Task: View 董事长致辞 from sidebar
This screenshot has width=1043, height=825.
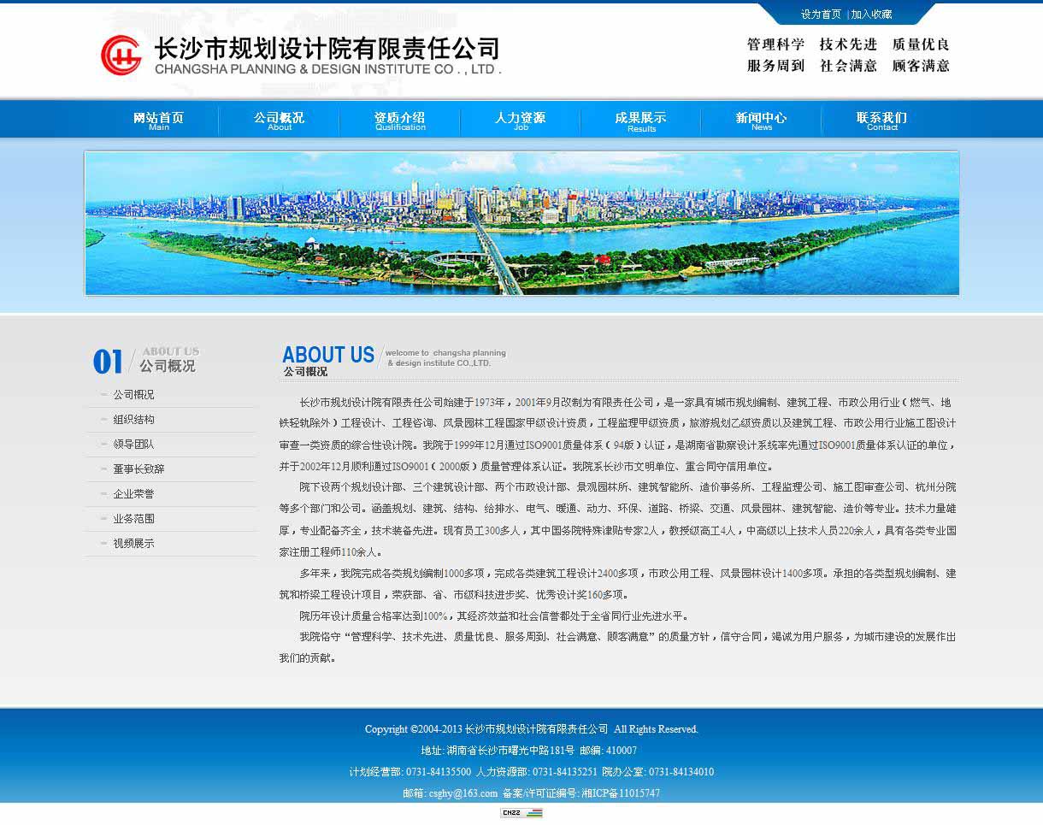Action: (138, 469)
